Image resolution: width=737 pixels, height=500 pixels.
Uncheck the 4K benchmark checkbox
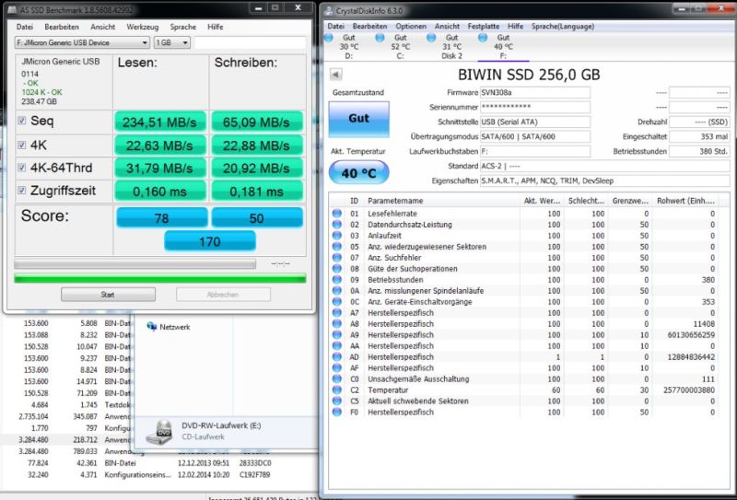(x=21, y=145)
